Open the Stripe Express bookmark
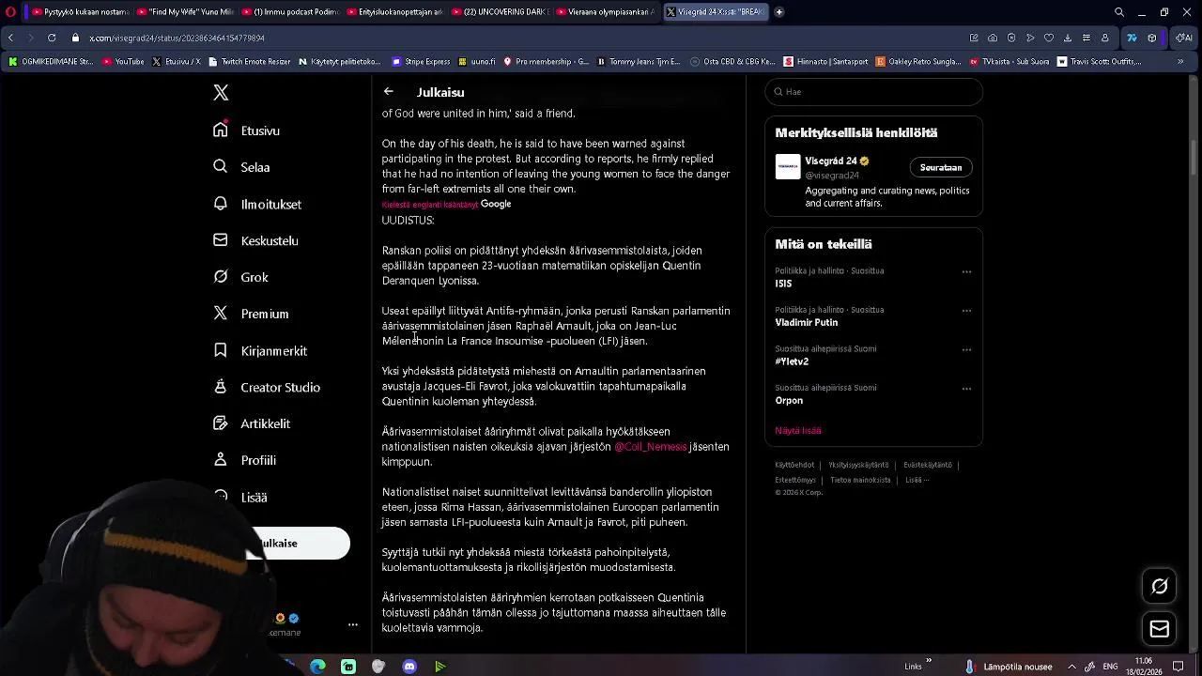Image resolution: width=1202 pixels, height=676 pixels. pos(421,61)
